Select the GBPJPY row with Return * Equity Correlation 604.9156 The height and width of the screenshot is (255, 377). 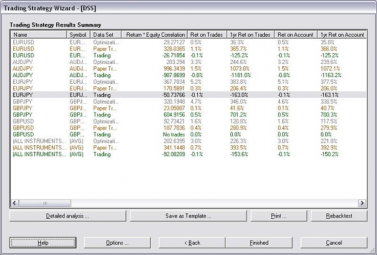(x=188, y=115)
